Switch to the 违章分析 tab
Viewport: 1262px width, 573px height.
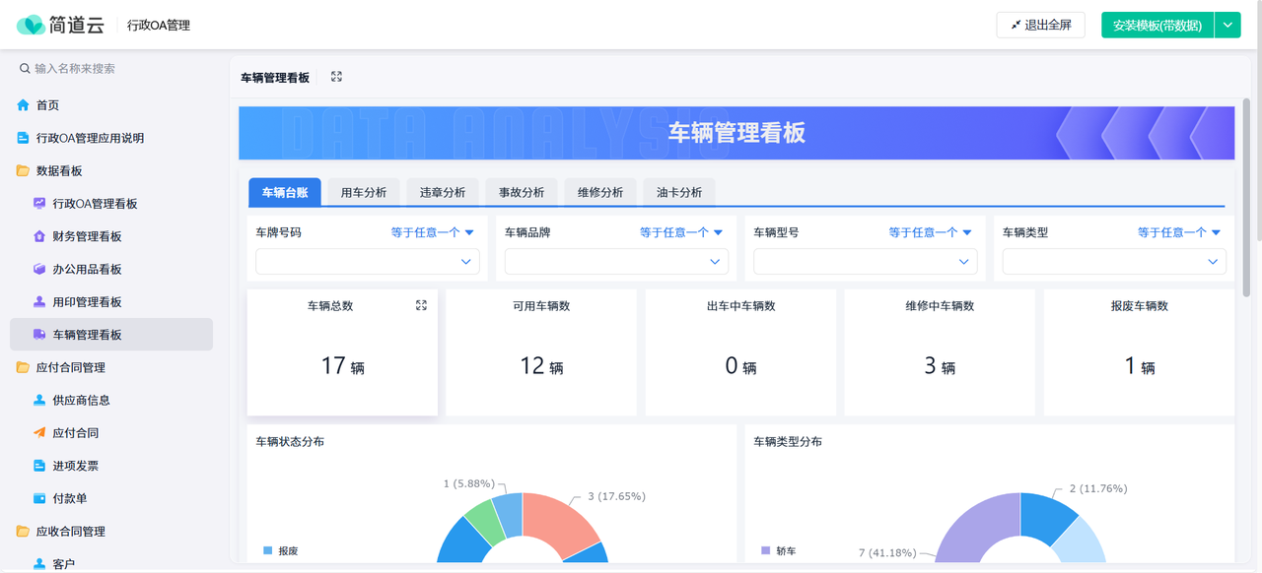coord(443,192)
